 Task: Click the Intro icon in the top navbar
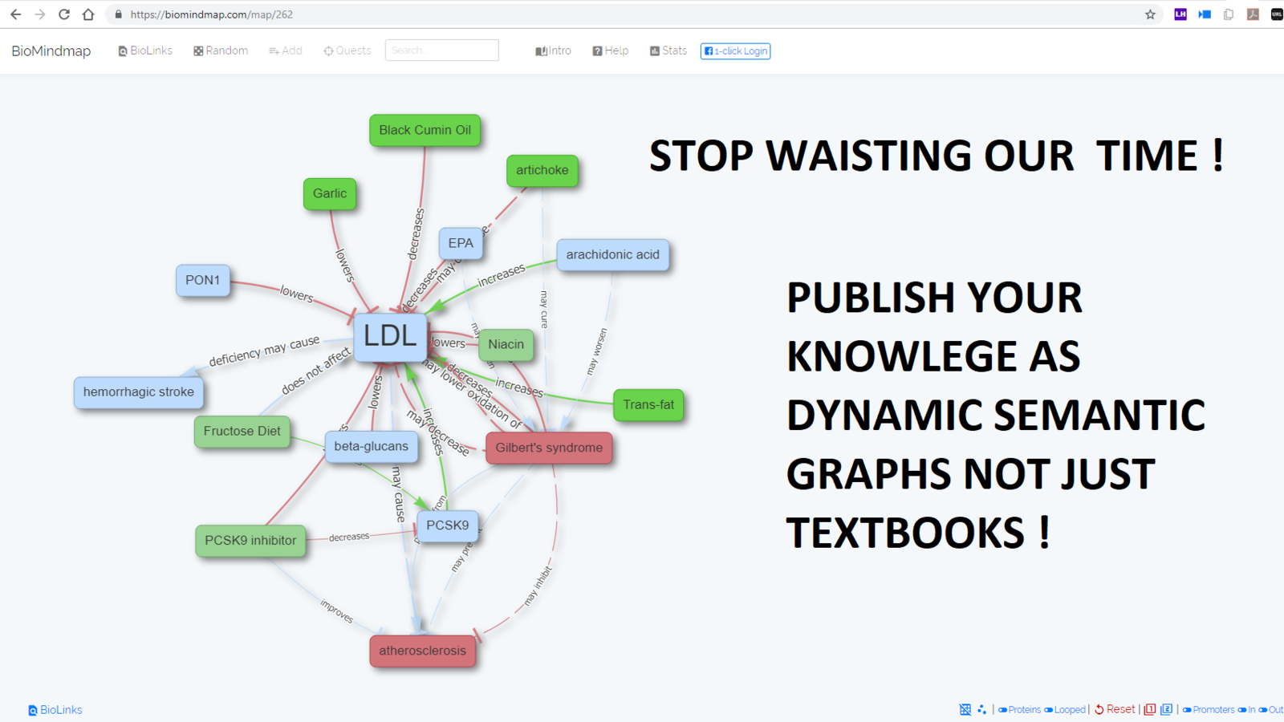point(553,50)
